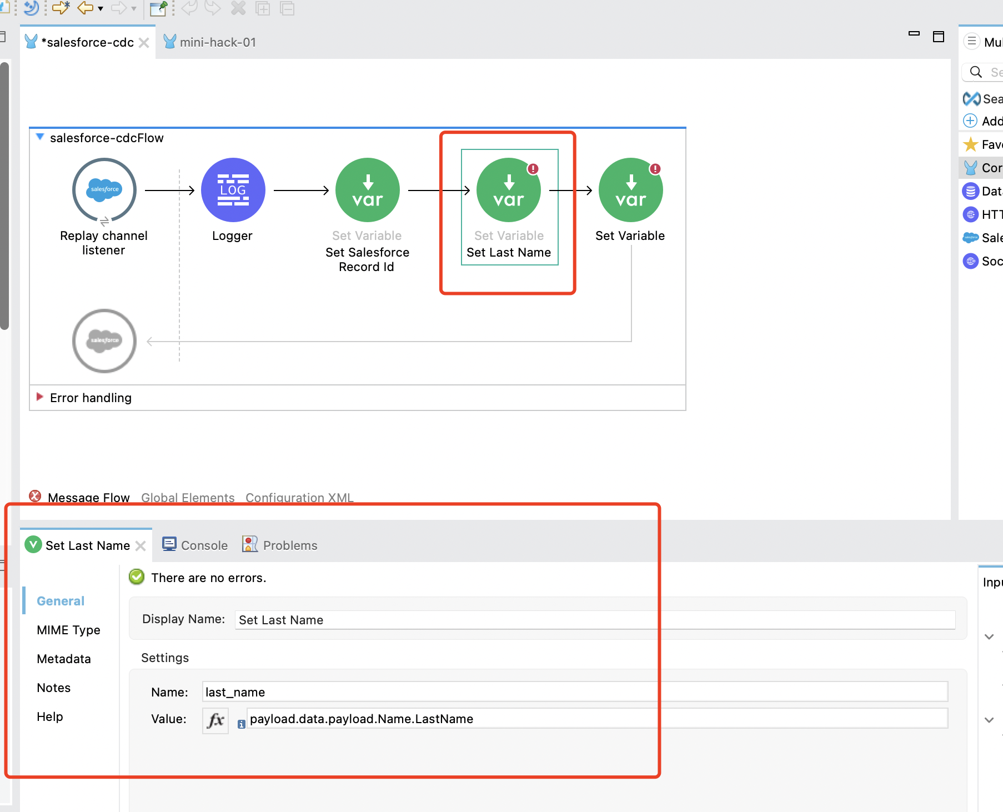
Task: Select the Logger component in the flow
Action: [233, 190]
